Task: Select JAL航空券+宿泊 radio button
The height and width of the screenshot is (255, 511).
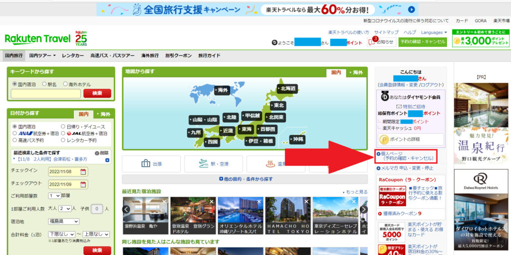Action: tap(63, 133)
